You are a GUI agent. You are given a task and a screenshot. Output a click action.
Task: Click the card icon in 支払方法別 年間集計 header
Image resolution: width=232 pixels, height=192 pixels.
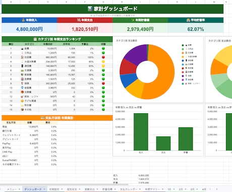click(x=42, y=118)
